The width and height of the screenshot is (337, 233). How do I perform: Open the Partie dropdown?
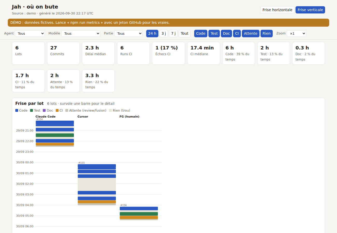(x=128, y=34)
